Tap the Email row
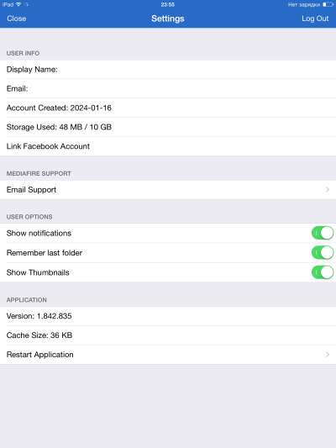The width and height of the screenshot is (336, 448). tap(168, 88)
